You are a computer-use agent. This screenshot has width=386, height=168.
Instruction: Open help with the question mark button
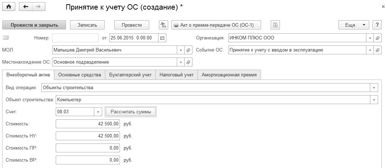[x=377, y=25]
